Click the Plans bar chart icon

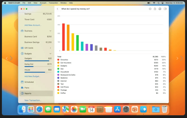point(22,88)
